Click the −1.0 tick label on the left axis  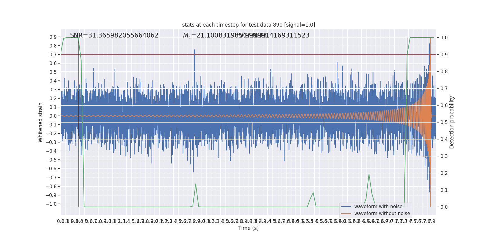click(51, 204)
